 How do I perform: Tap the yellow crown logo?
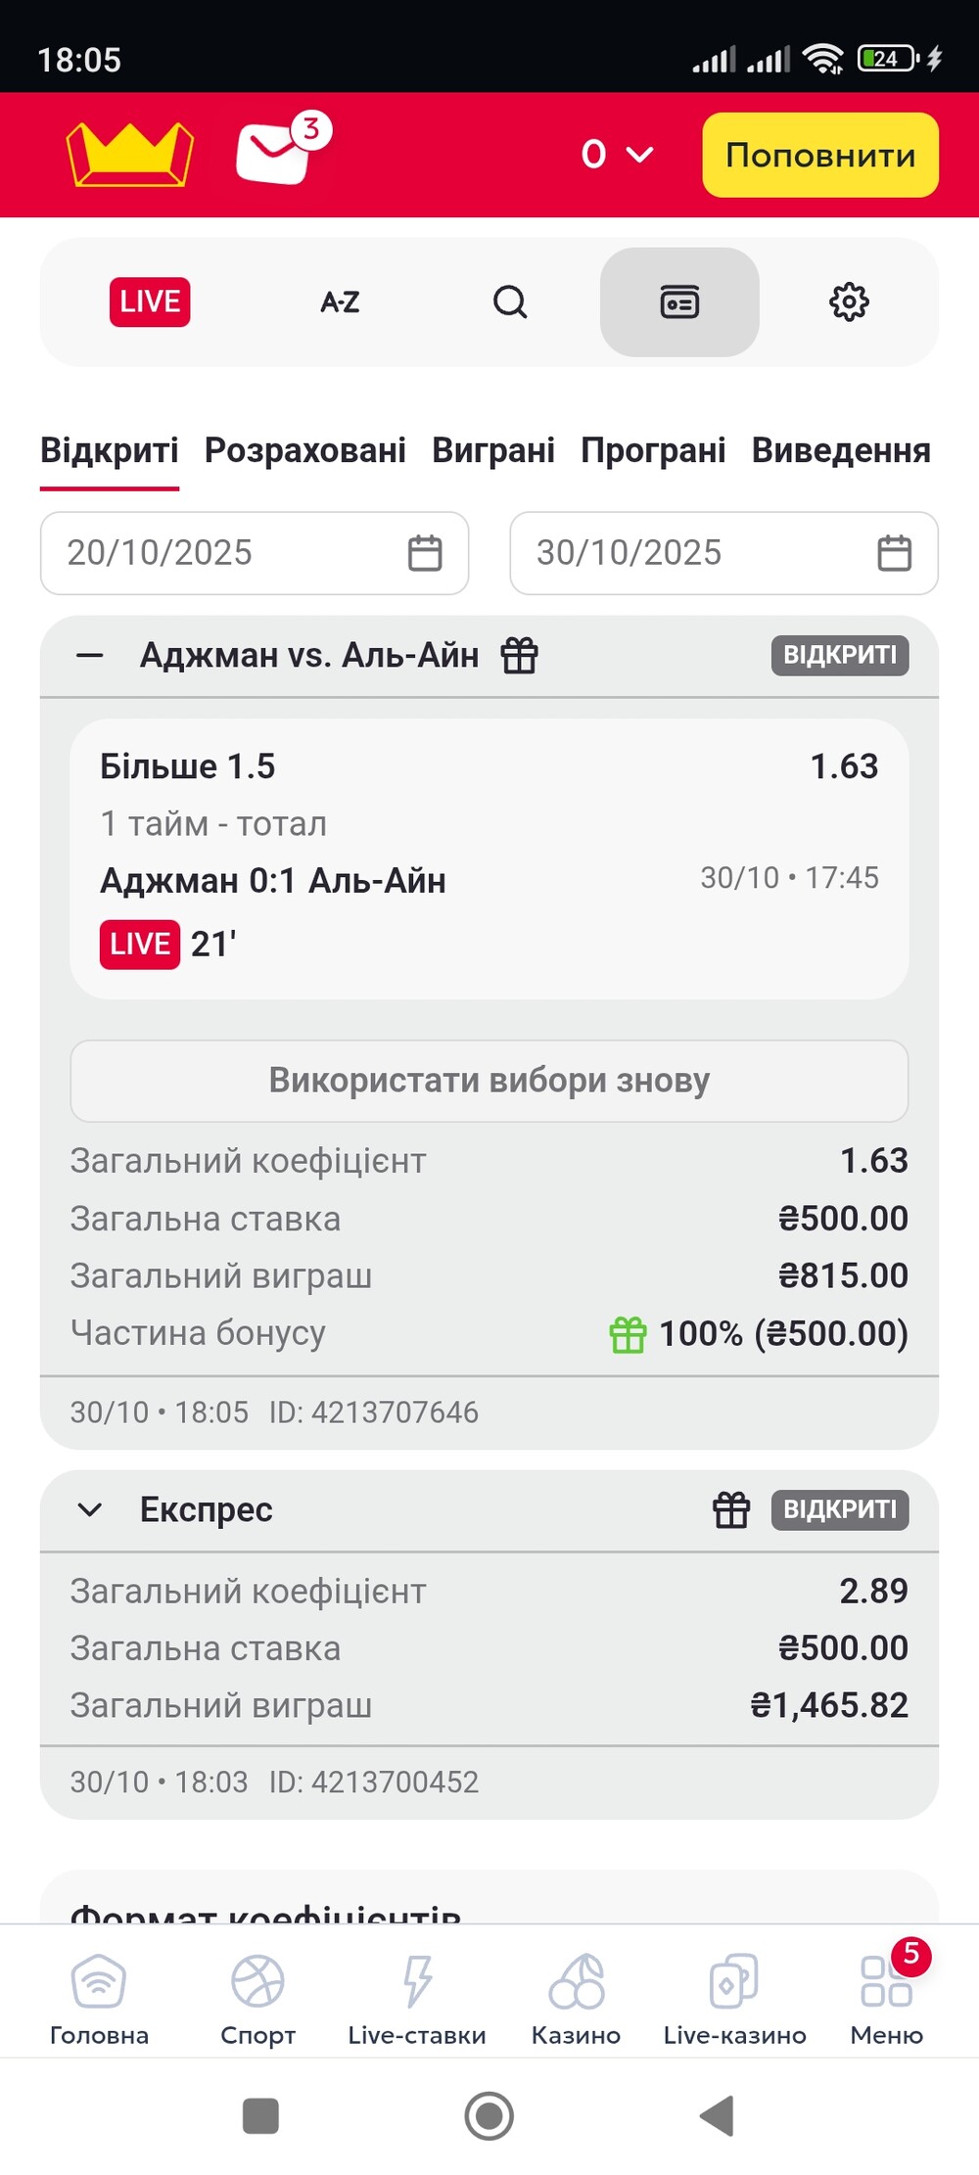point(129,155)
